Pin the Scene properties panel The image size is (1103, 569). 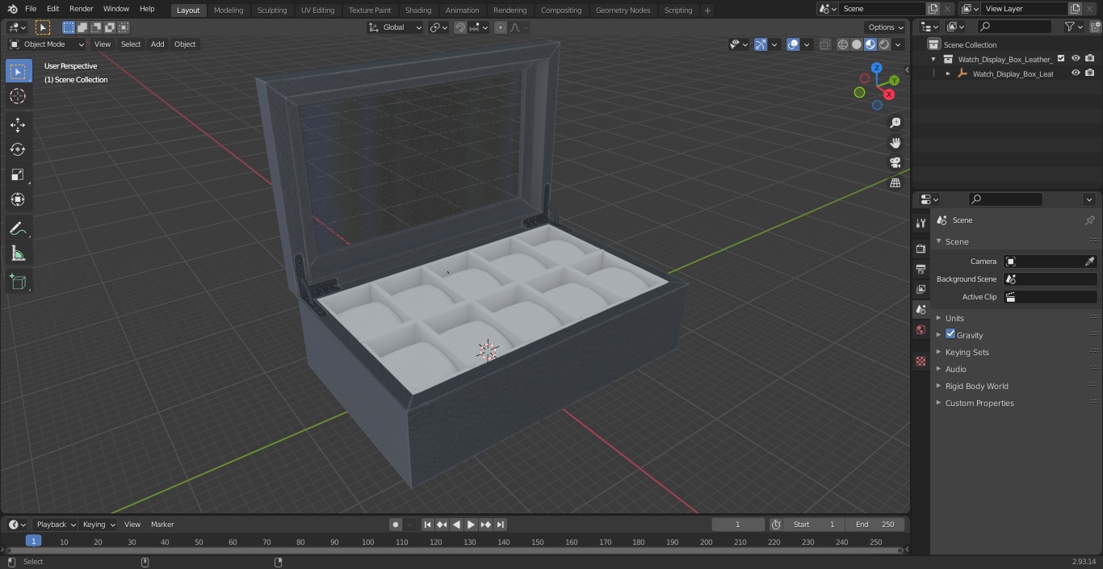pyautogui.click(x=1089, y=220)
